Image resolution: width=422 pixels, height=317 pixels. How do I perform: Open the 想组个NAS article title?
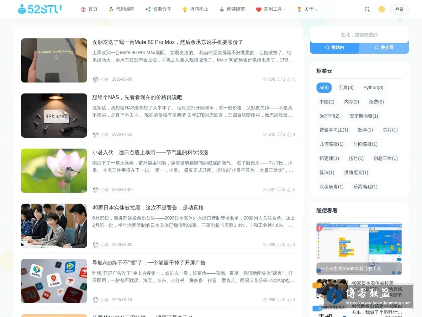coord(138,98)
